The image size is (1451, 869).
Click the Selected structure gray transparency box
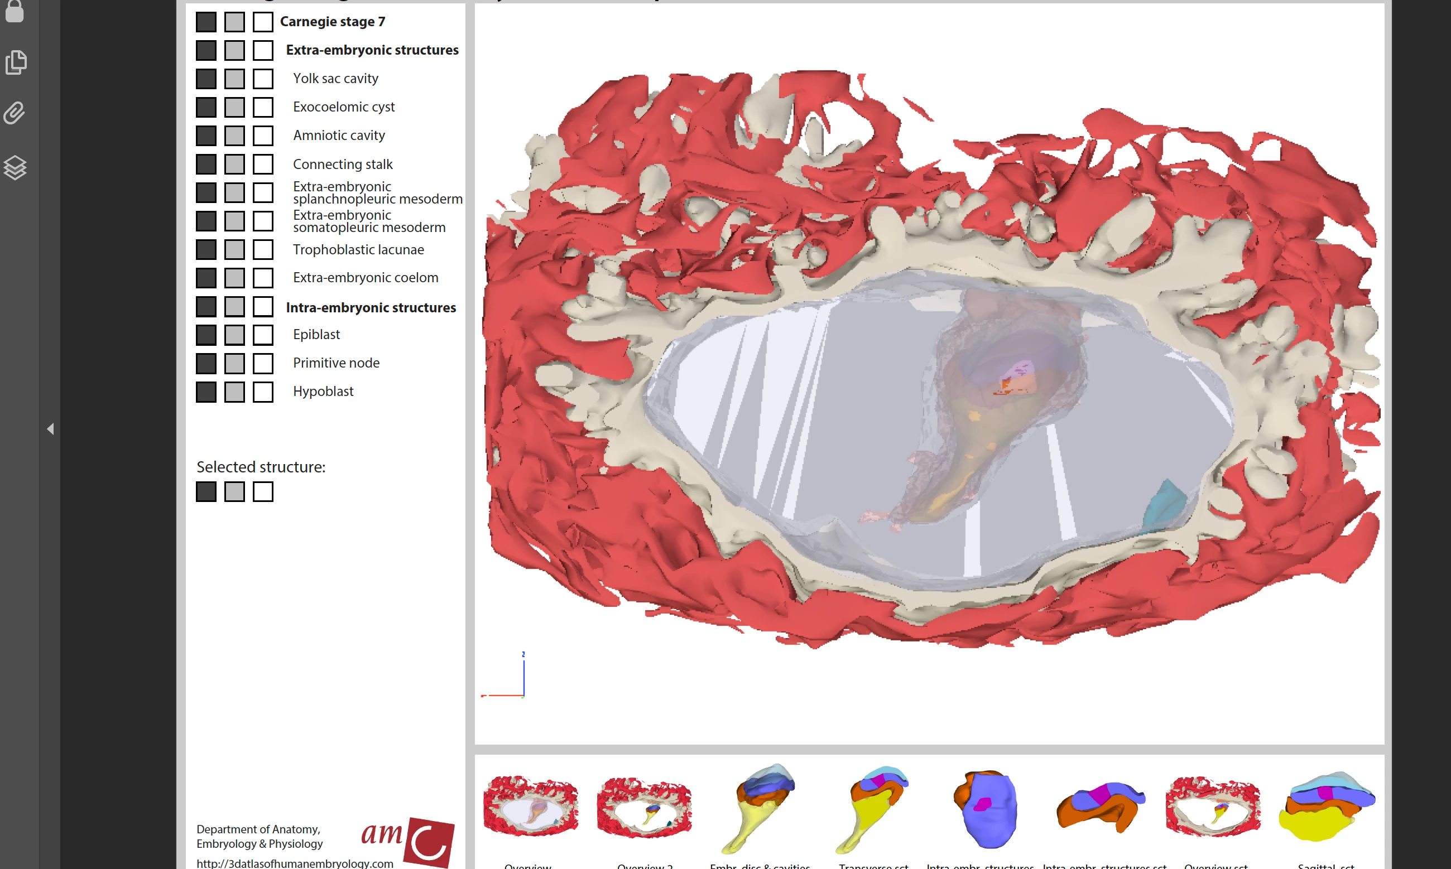coord(234,492)
